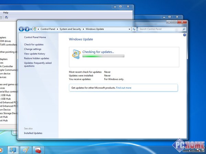
Task: Minimize the middle background window
Action: [164, 17]
